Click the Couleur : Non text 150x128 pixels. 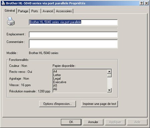(x=18, y=66)
